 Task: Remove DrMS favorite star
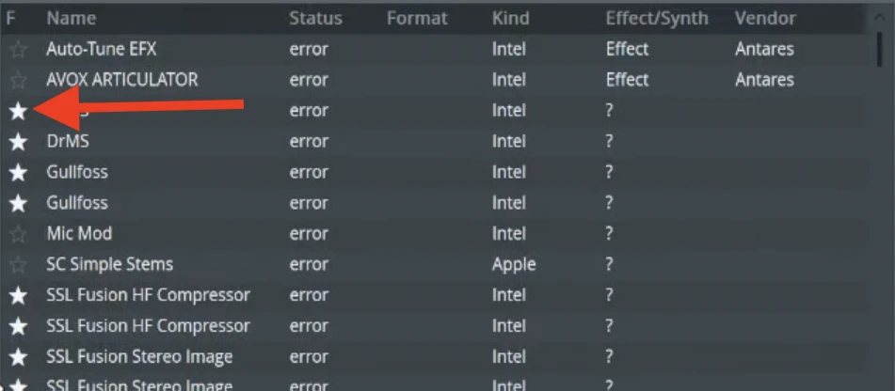pyautogui.click(x=18, y=142)
